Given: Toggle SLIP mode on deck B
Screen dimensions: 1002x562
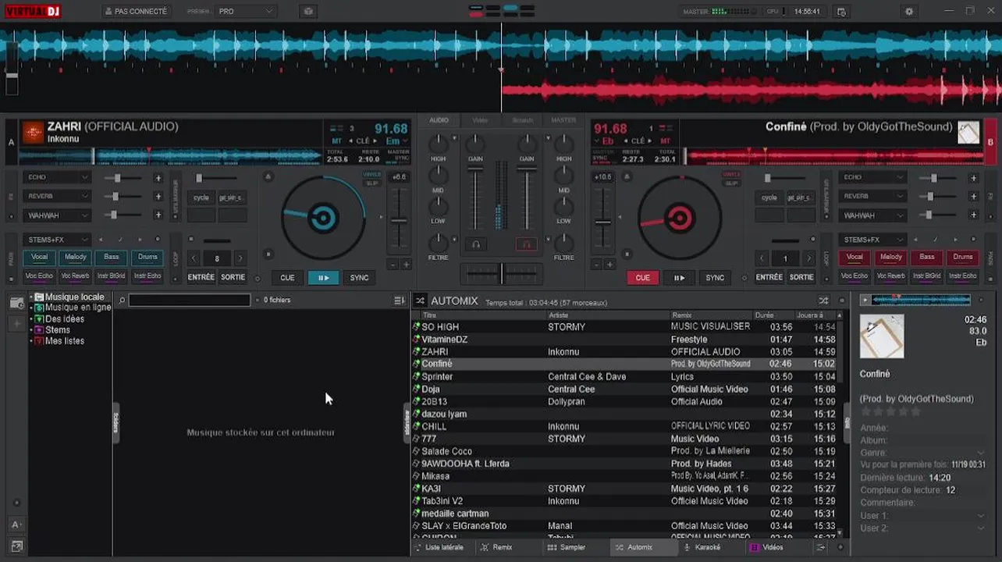Looking at the screenshot, I should pyautogui.click(x=731, y=183).
